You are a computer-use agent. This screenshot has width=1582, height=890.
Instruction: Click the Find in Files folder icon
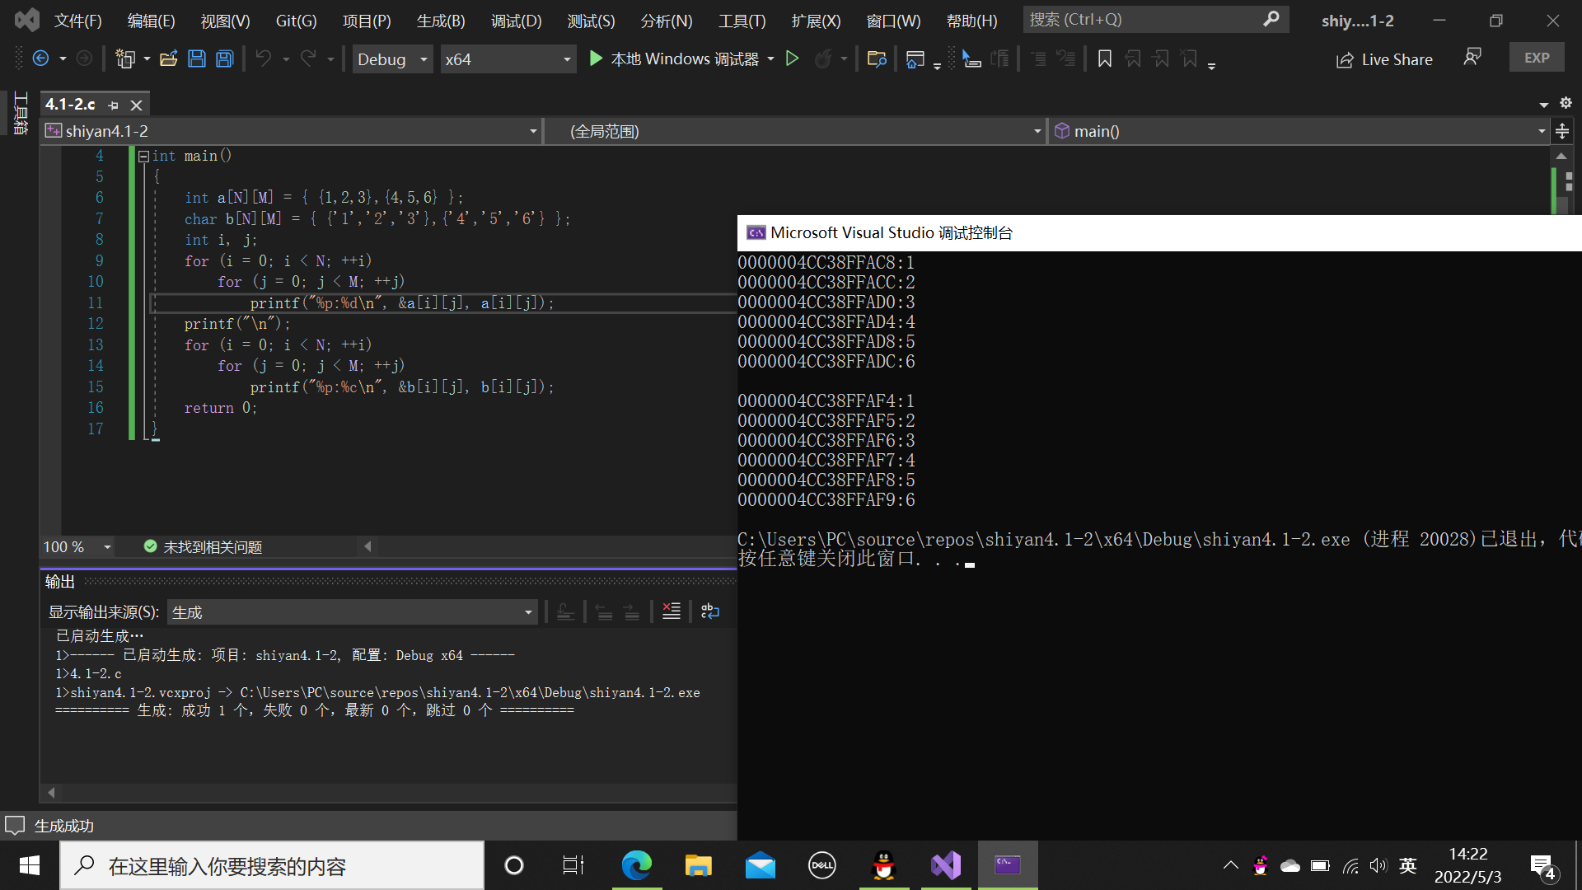pyautogui.click(x=877, y=59)
